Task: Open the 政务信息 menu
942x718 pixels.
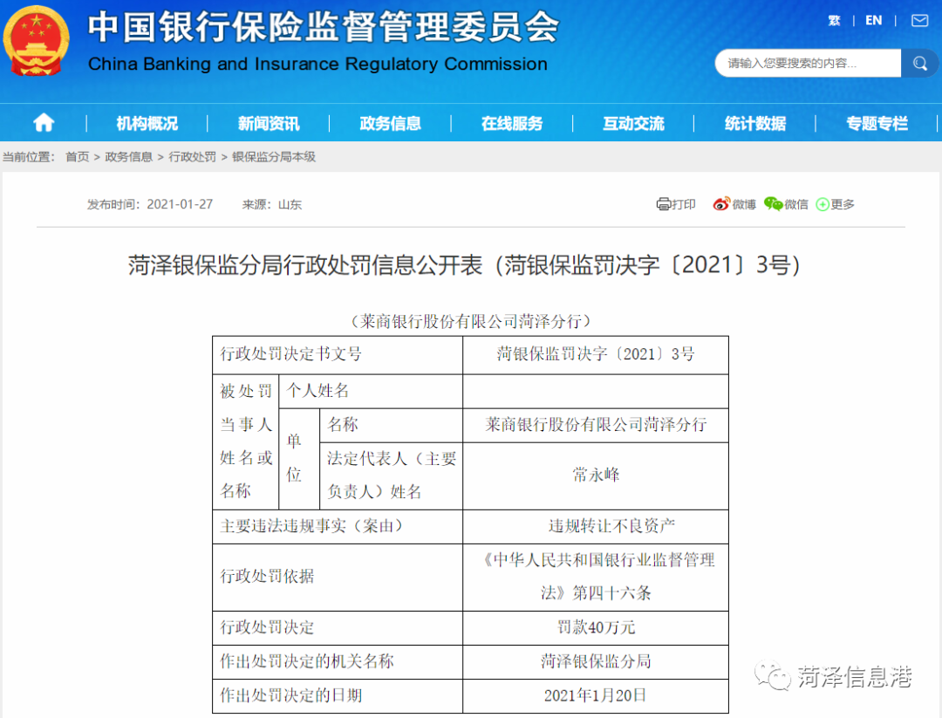Action: click(391, 124)
